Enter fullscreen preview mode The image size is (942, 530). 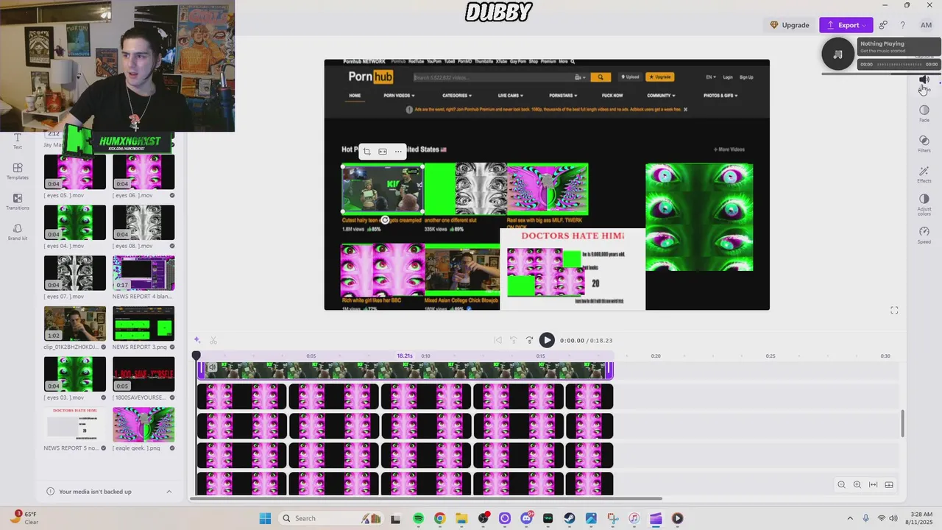894,311
